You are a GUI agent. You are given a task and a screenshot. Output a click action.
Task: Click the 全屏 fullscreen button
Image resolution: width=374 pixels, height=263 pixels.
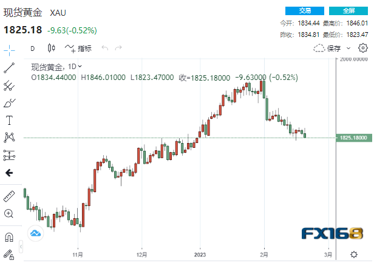pos(348,11)
